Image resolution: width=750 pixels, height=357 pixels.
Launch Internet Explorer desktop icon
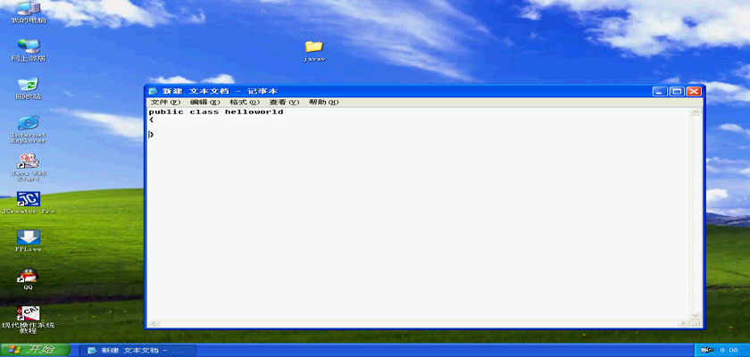[29, 129]
